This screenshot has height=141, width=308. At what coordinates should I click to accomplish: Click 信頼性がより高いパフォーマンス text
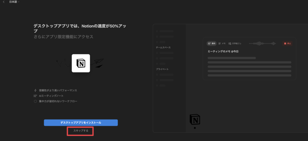click(x=58, y=91)
